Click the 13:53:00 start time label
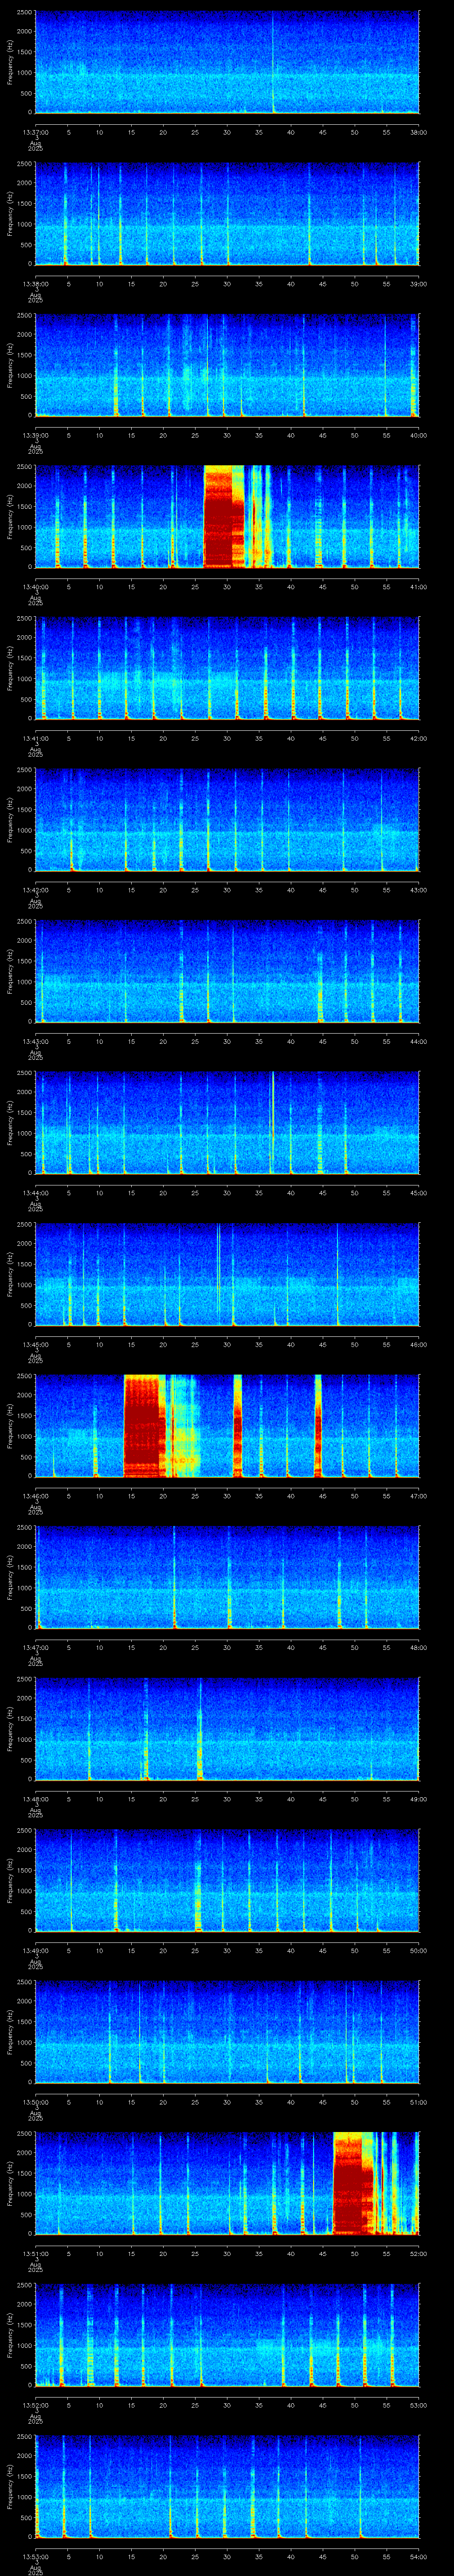 coord(36,2556)
